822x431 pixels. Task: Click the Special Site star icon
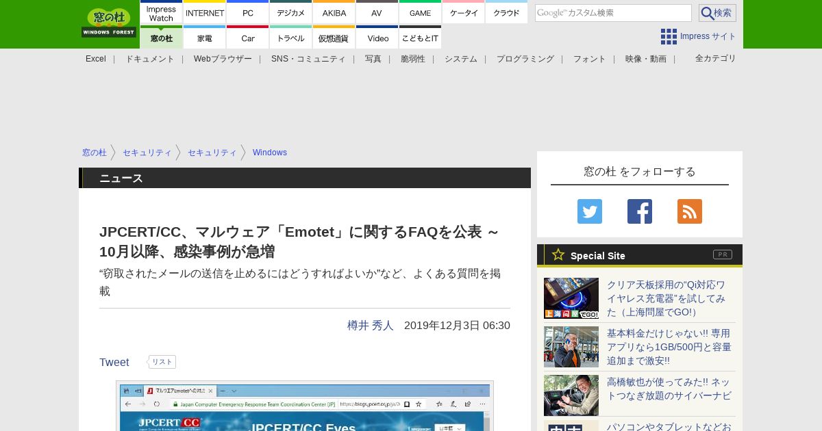(558, 254)
